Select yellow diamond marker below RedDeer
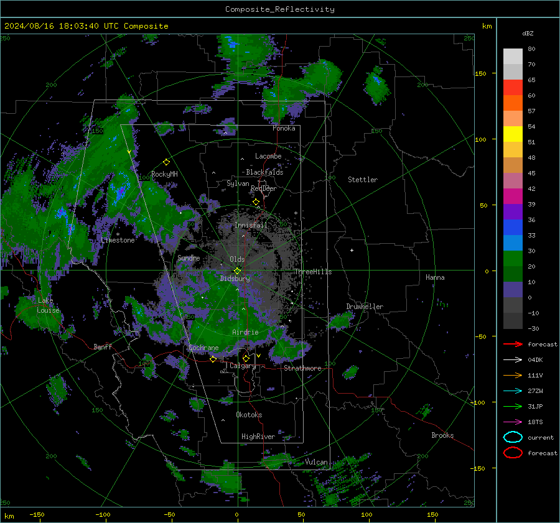This screenshot has width=560, height=523. 256,202
